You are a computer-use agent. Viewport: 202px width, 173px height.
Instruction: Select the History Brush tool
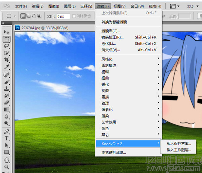(6, 96)
